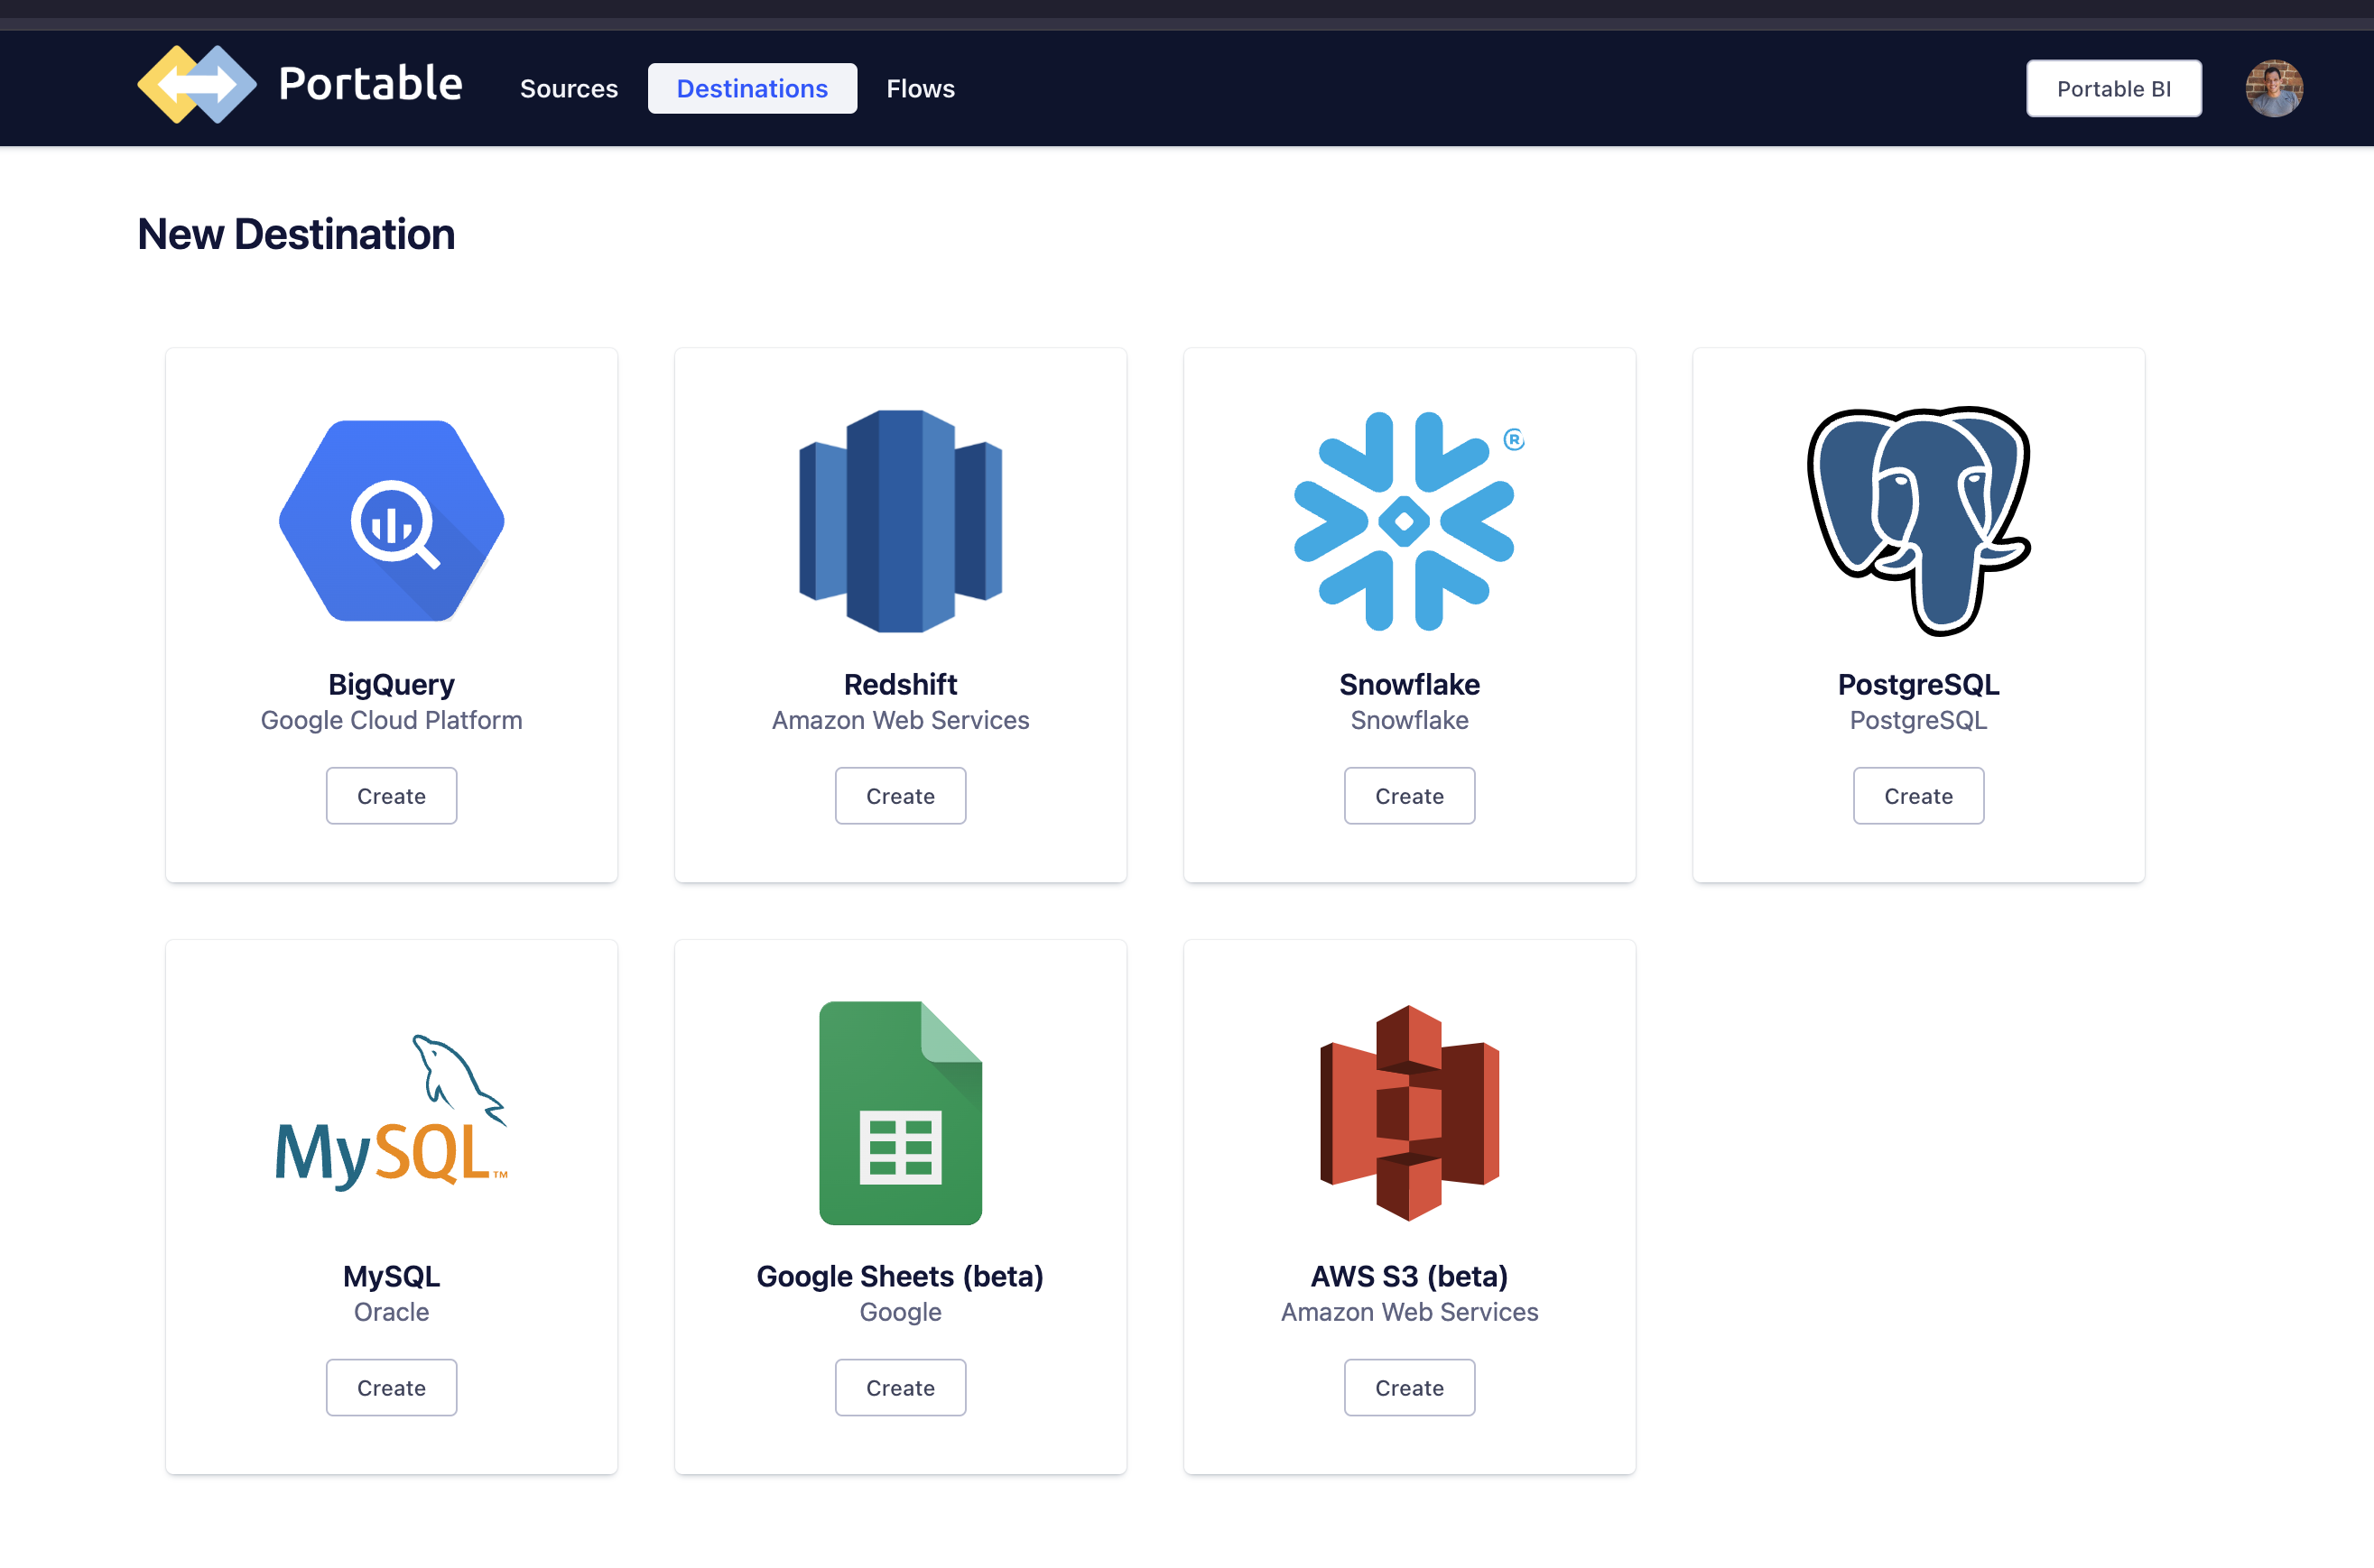Viewport: 2374px width, 1568px height.
Task: Open Portable BI button
Action: pyautogui.click(x=2114, y=89)
